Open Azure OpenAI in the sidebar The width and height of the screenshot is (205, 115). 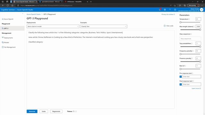click(x=8, y=19)
